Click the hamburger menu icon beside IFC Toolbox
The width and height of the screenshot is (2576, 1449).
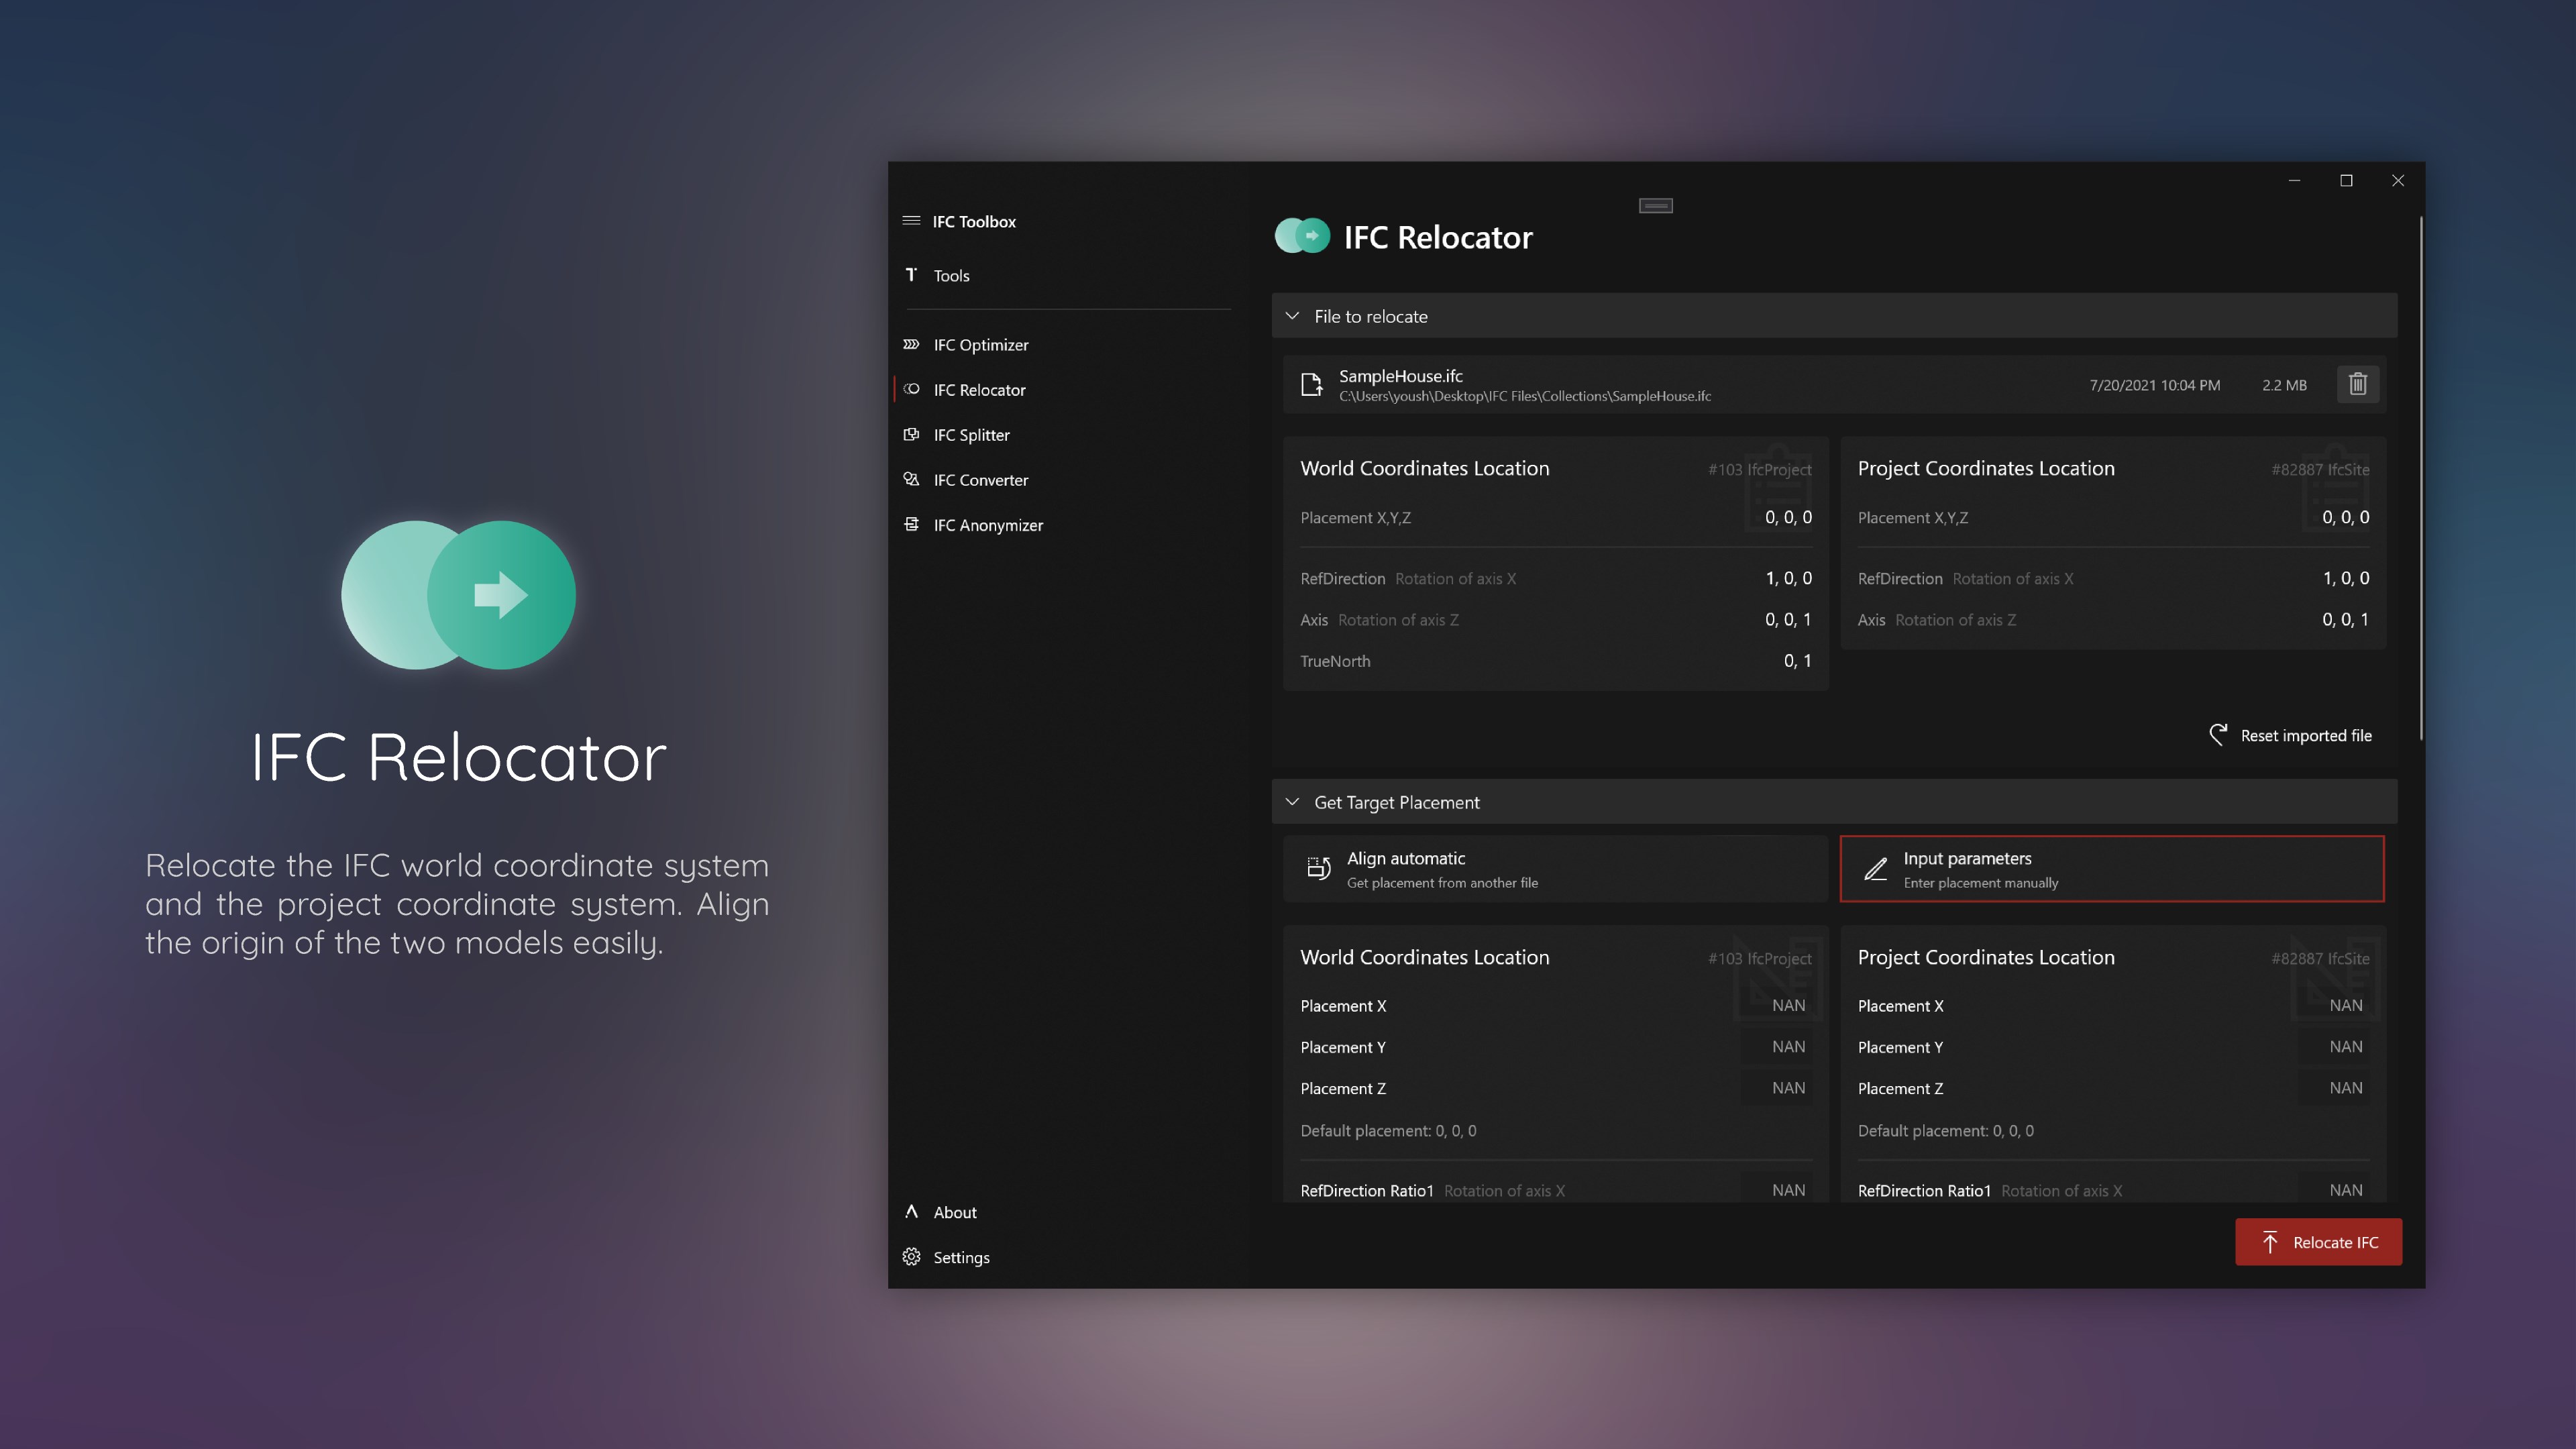click(911, 220)
